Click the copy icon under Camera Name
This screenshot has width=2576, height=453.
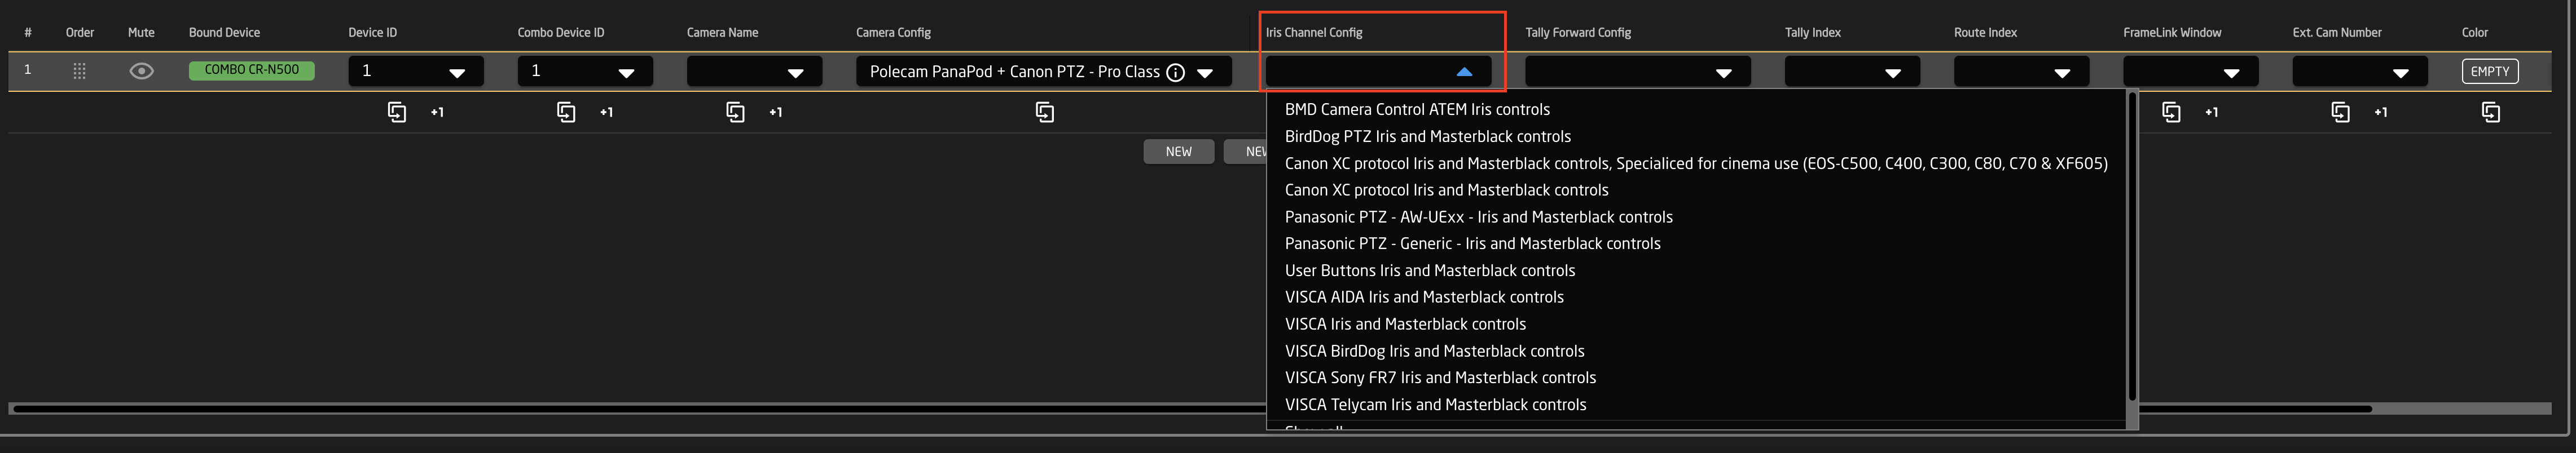click(735, 112)
